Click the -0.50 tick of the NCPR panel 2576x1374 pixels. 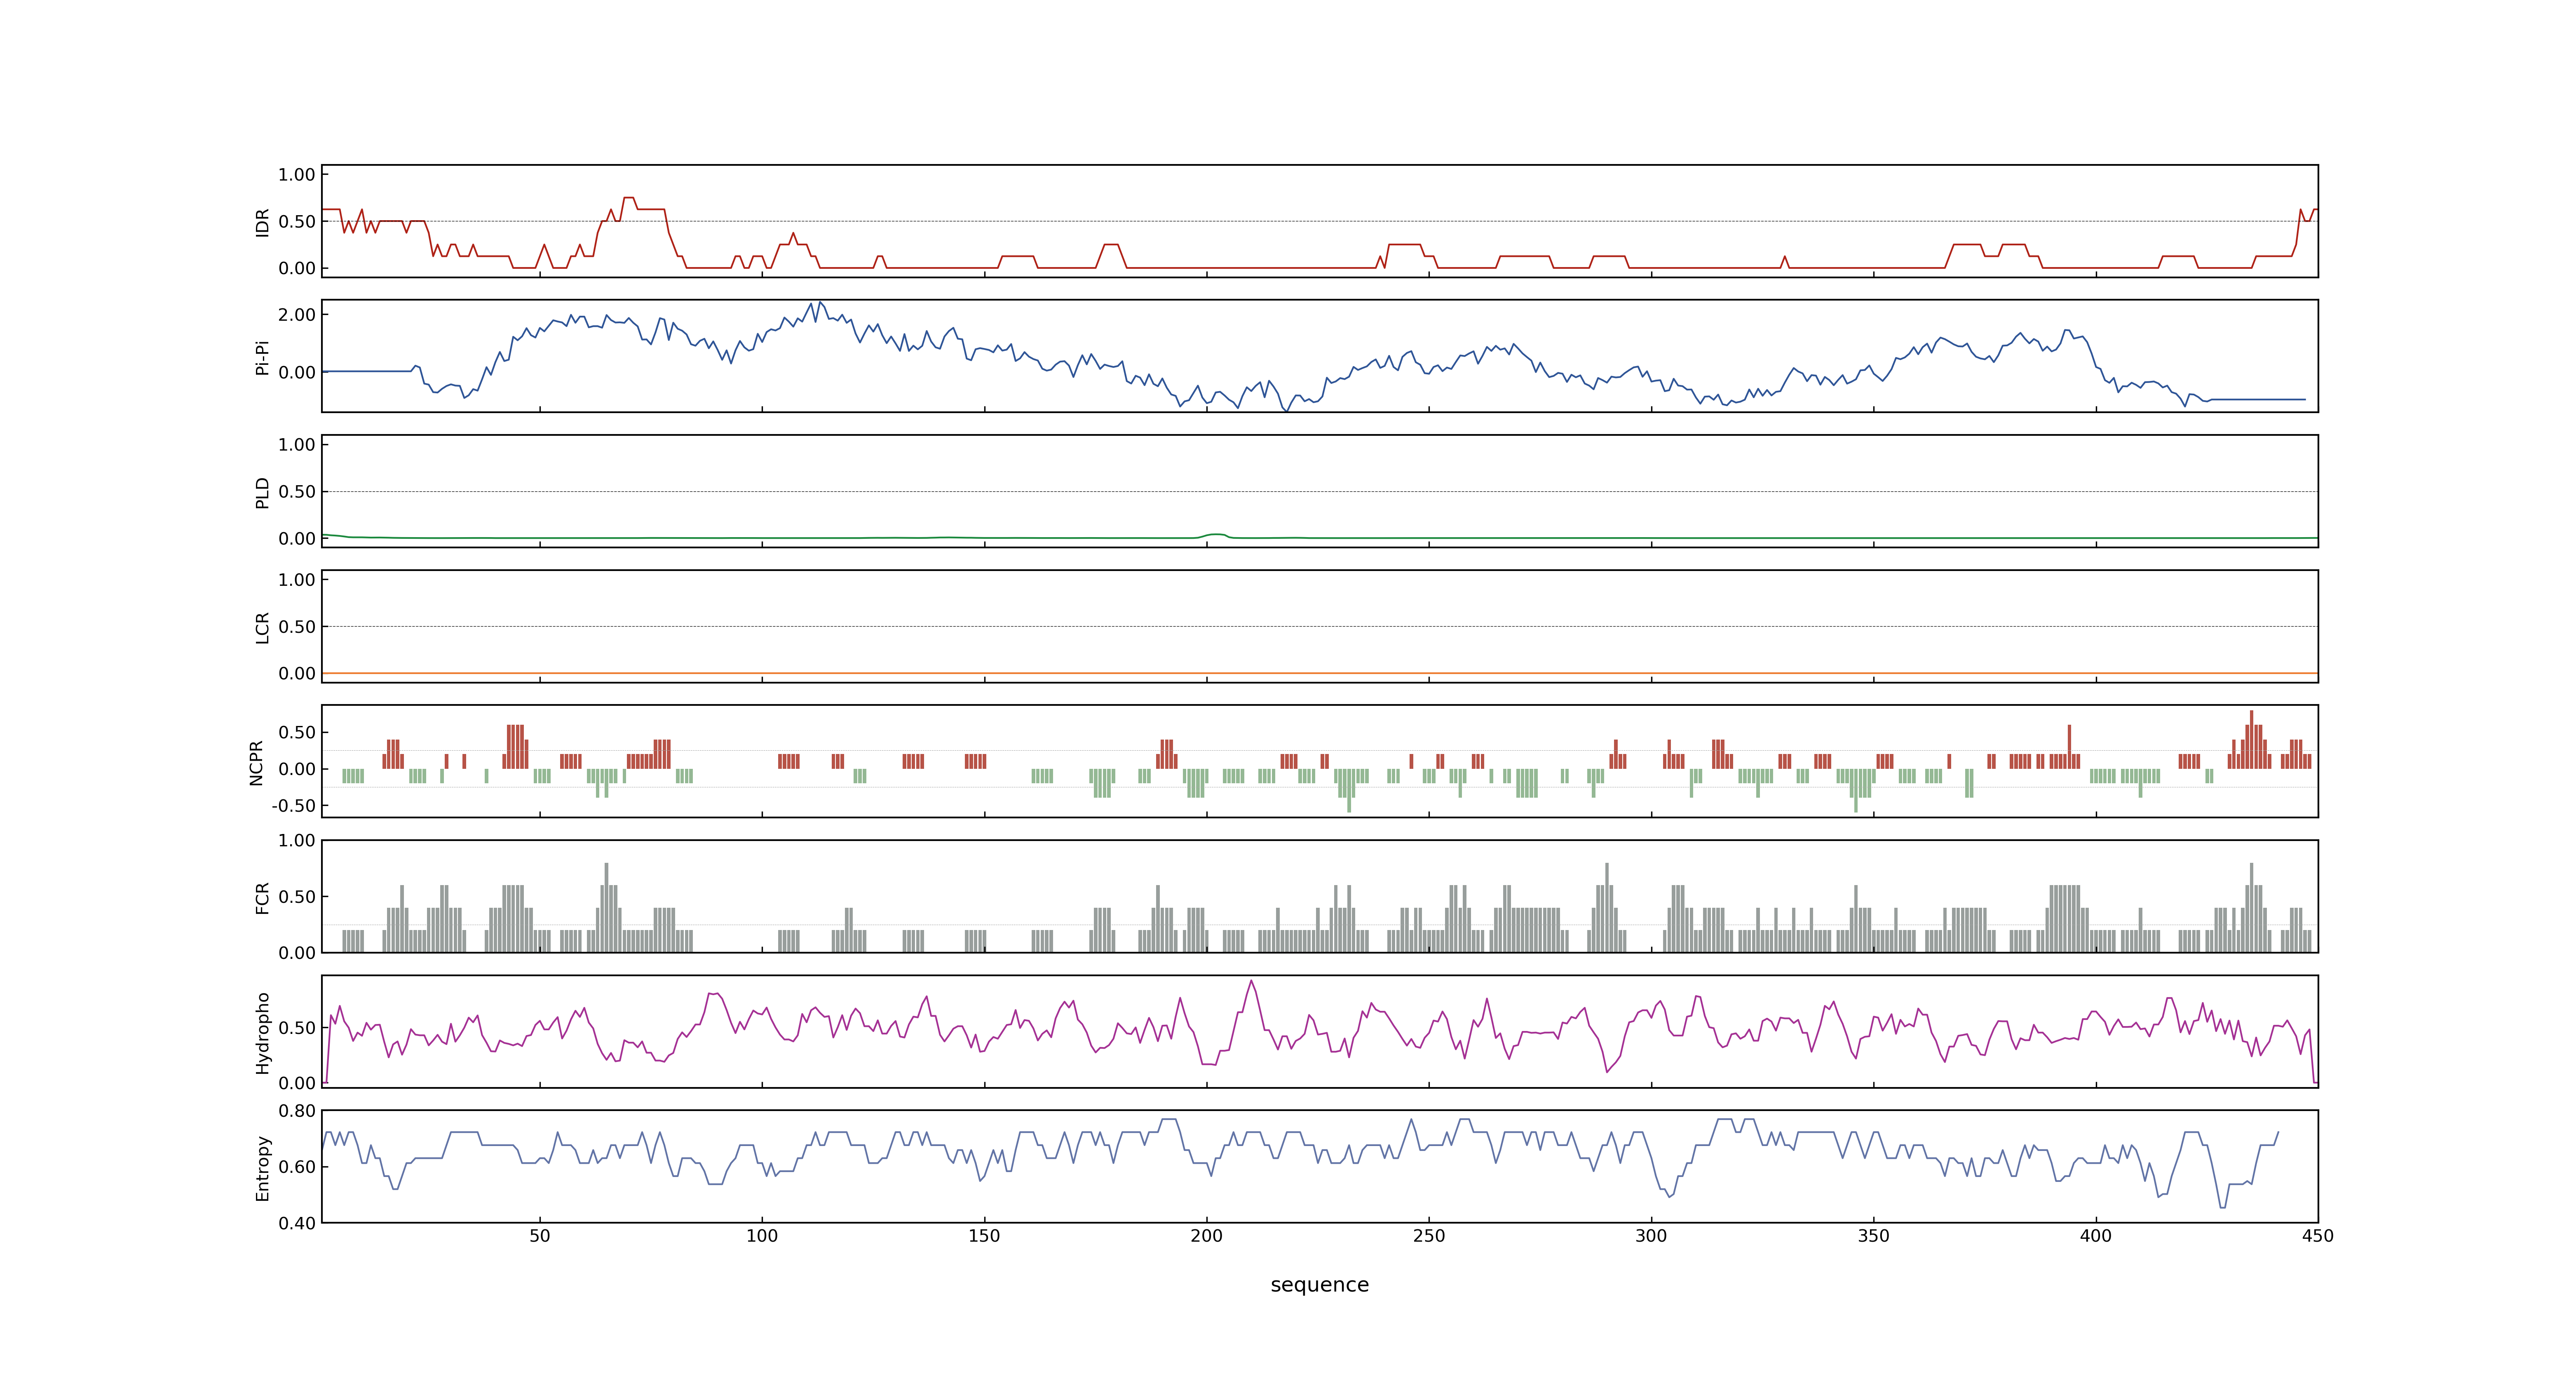point(294,806)
